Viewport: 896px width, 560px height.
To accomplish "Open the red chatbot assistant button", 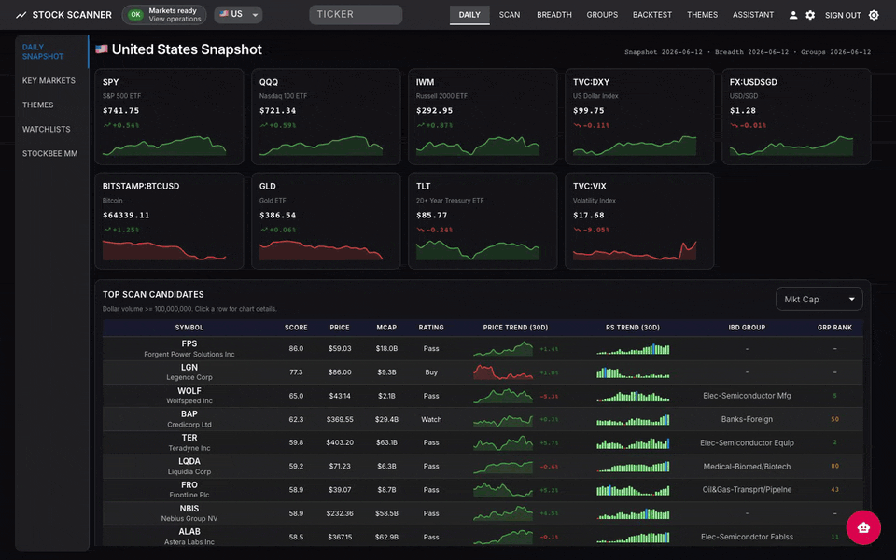I will [x=863, y=527].
